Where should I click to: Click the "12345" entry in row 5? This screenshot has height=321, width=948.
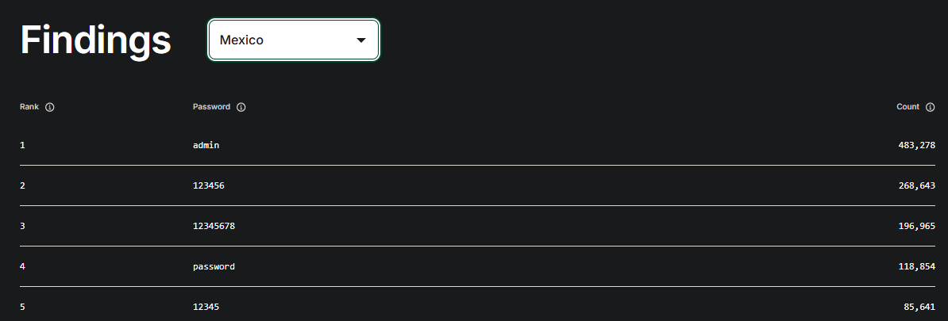click(x=206, y=308)
